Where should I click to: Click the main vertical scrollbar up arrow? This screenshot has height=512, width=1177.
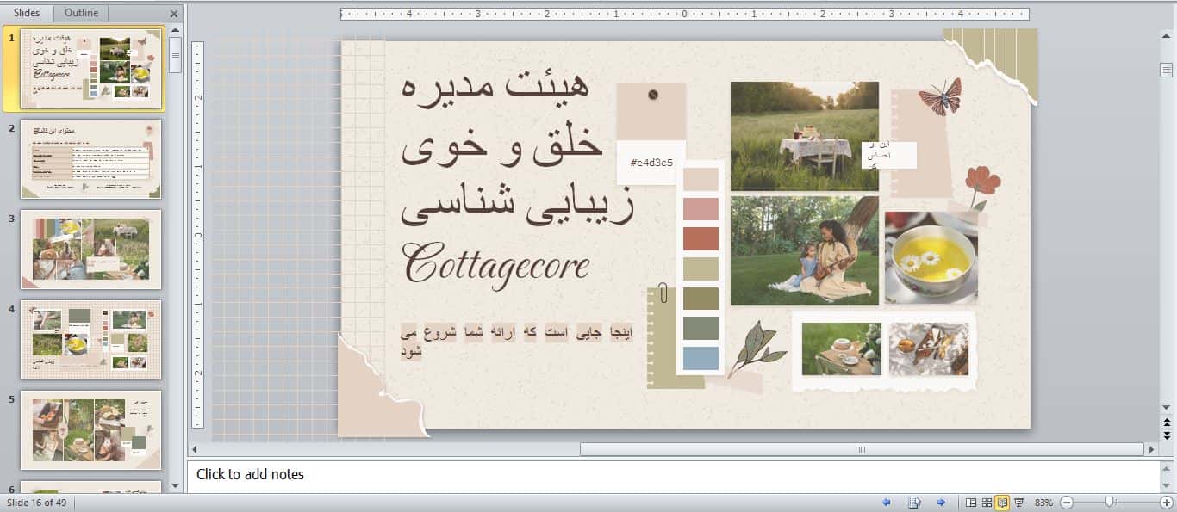[1167, 34]
